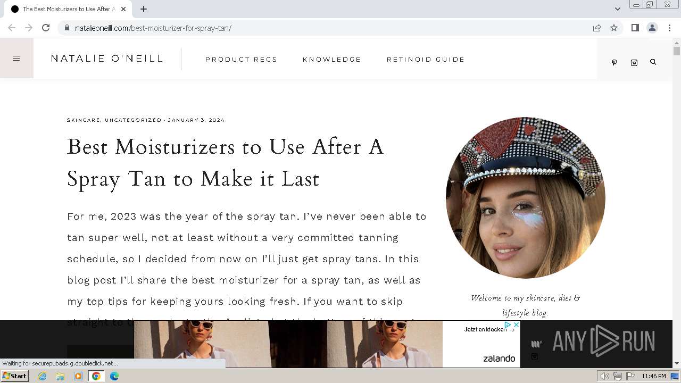681x383 pixels.
Task: Open media player from taskbar
Action: click(x=78, y=376)
